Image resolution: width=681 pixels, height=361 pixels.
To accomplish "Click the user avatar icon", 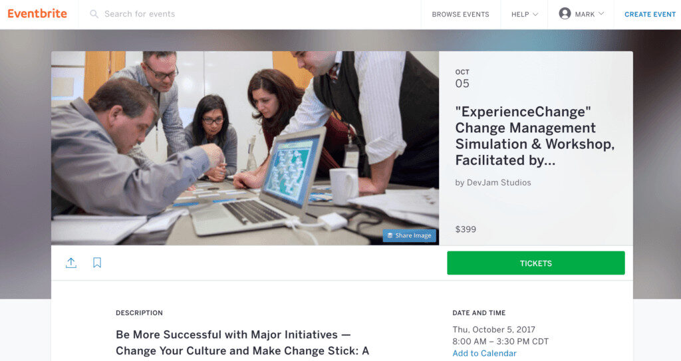I will 565,14.
